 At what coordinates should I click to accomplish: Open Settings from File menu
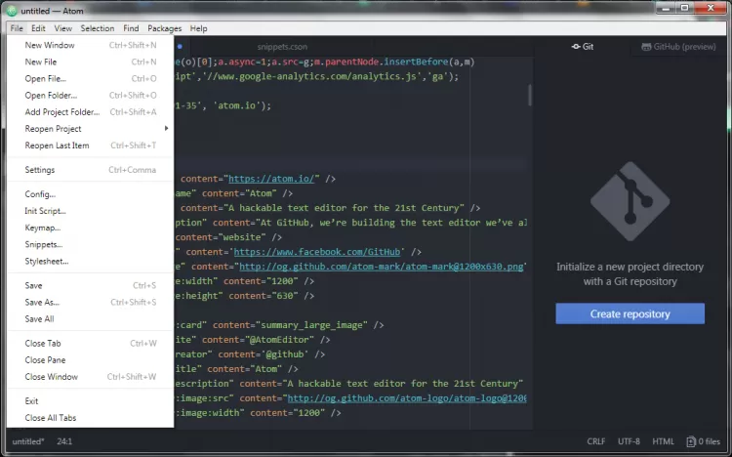(x=91, y=170)
